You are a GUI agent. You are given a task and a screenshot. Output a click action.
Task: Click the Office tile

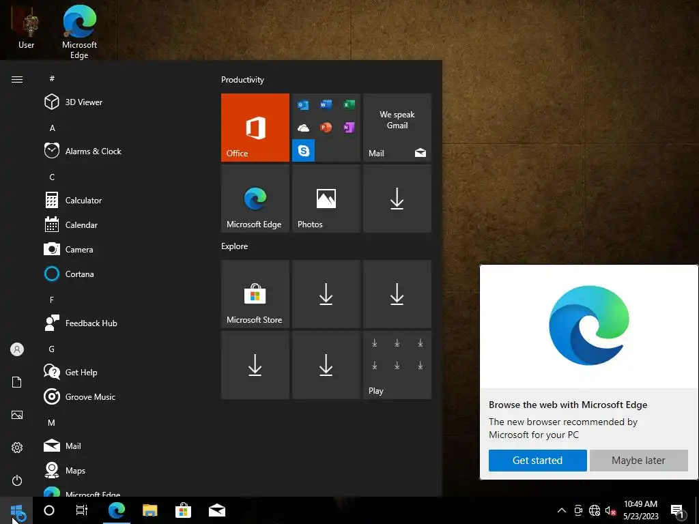click(255, 128)
